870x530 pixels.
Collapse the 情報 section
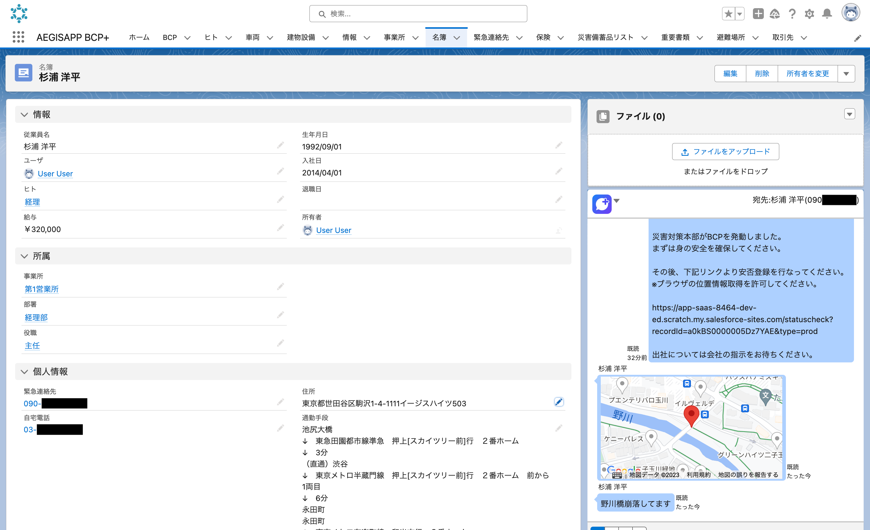[x=25, y=114]
